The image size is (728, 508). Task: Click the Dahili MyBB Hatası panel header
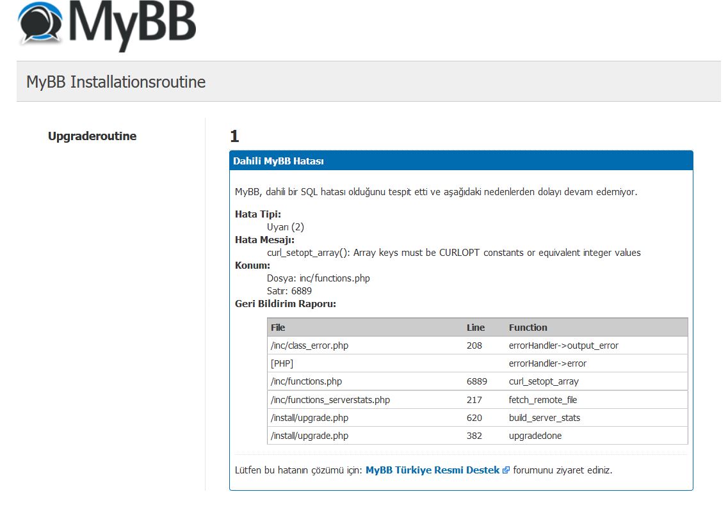[461, 161]
